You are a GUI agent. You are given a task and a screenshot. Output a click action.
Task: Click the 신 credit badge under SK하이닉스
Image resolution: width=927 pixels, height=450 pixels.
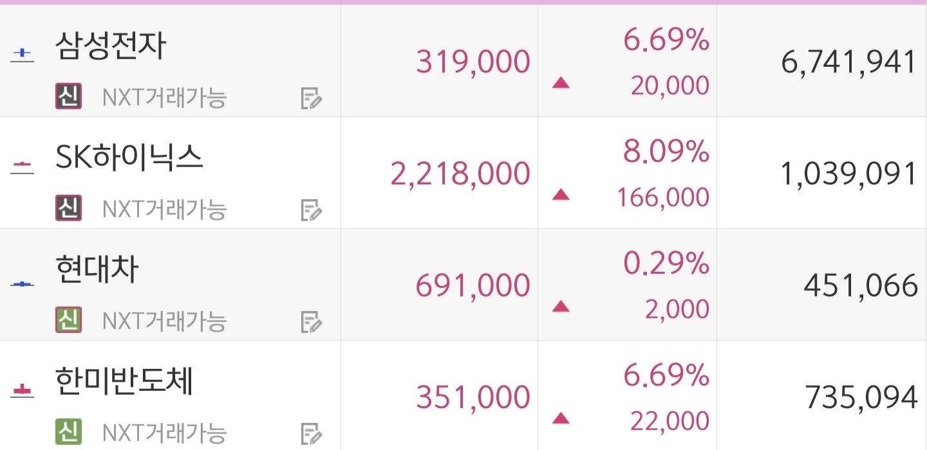68,208
